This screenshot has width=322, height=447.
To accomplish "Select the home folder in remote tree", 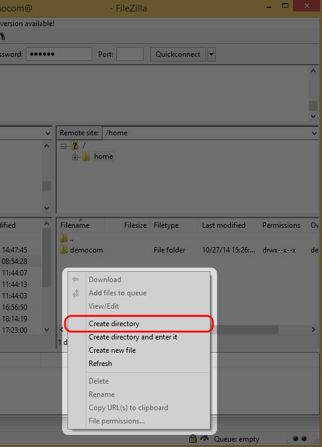I will coord(104,156).
